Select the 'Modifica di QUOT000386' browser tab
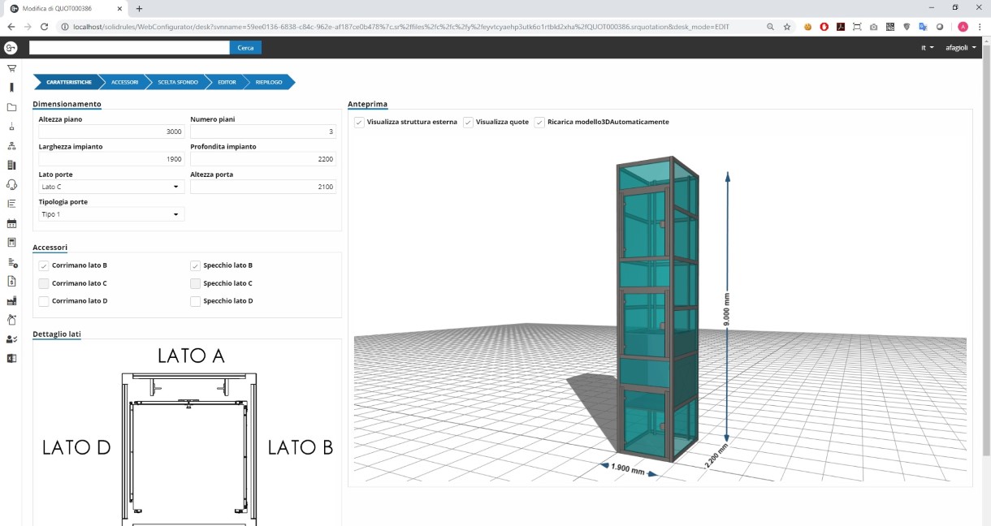 [65, 8]
